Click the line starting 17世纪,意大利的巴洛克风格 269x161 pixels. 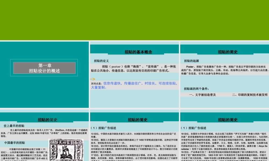point(134,158)
